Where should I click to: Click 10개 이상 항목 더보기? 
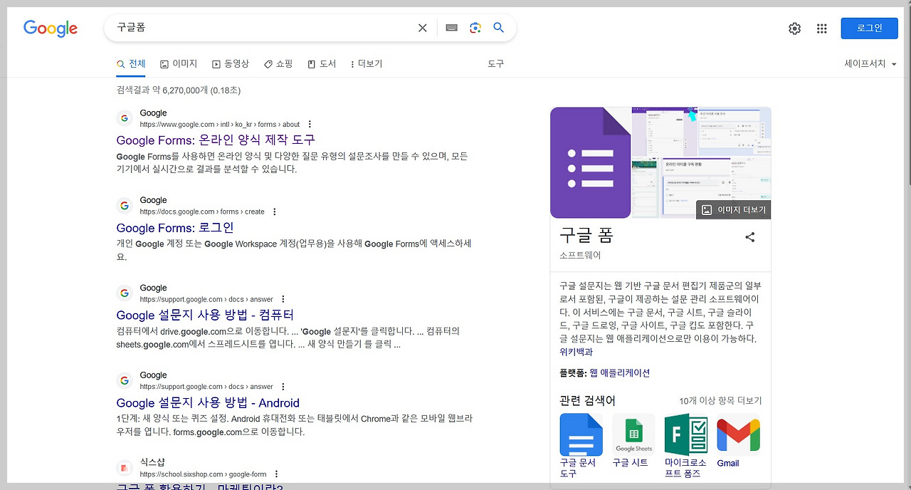(720, 401)
